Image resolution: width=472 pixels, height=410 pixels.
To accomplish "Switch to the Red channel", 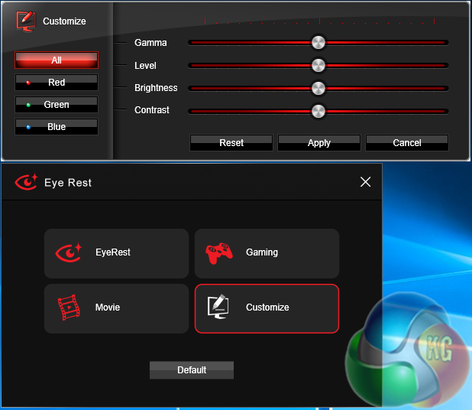I will [x=57, y=83].
